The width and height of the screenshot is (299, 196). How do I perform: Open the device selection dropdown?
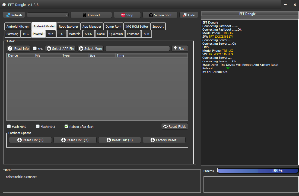click(x=48, y=15)
